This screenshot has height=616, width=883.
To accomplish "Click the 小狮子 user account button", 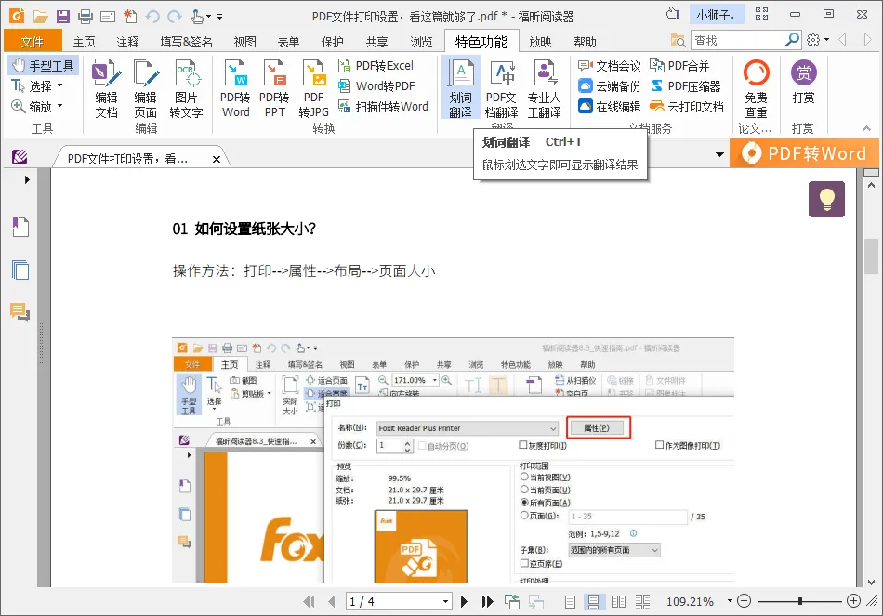I will [x=717, y=15].
